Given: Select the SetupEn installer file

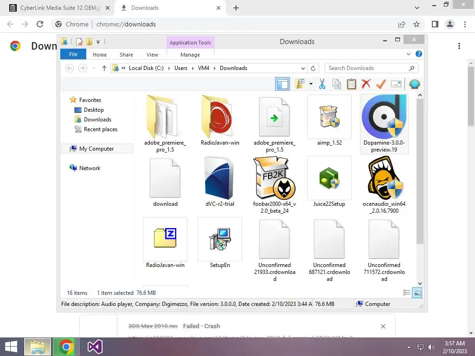Looking at the screenshot, I should pos(220,243).
